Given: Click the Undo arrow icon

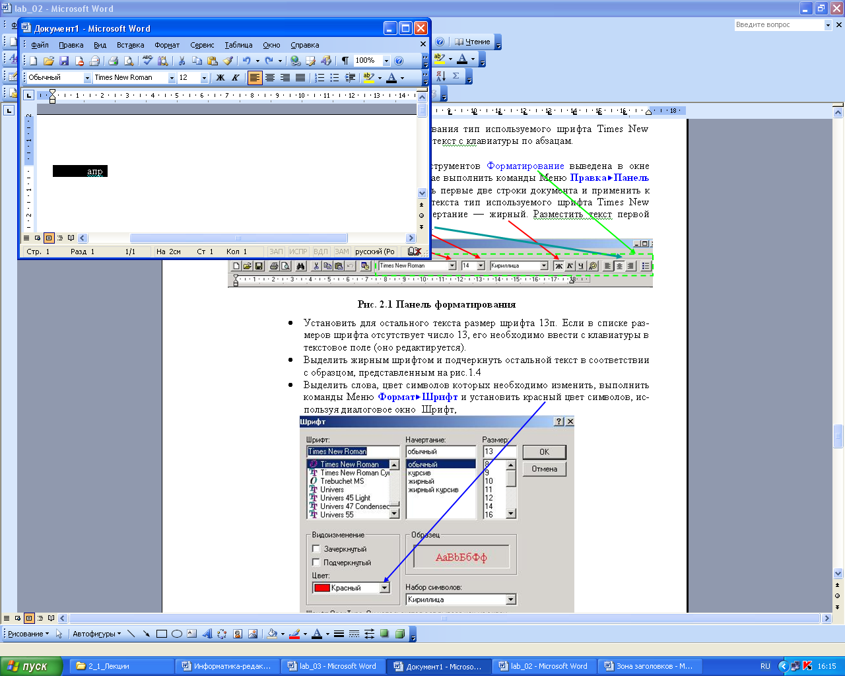Looking at the screenshot, I should 246,61.
